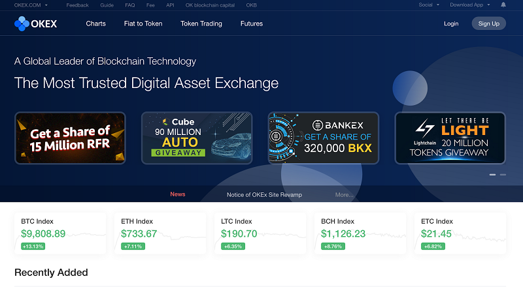Viewport: 523px width, 287px height.
Task: Click the $733.67 ETH price
Action: point(139,234)
